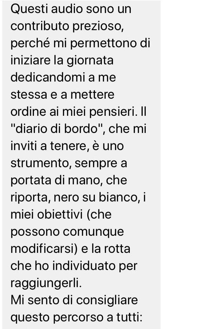Image resolution: width=200 pixels, height=329 pixels.
Task: Click the line "iniziare la giornata"
Action: point(62,60)
